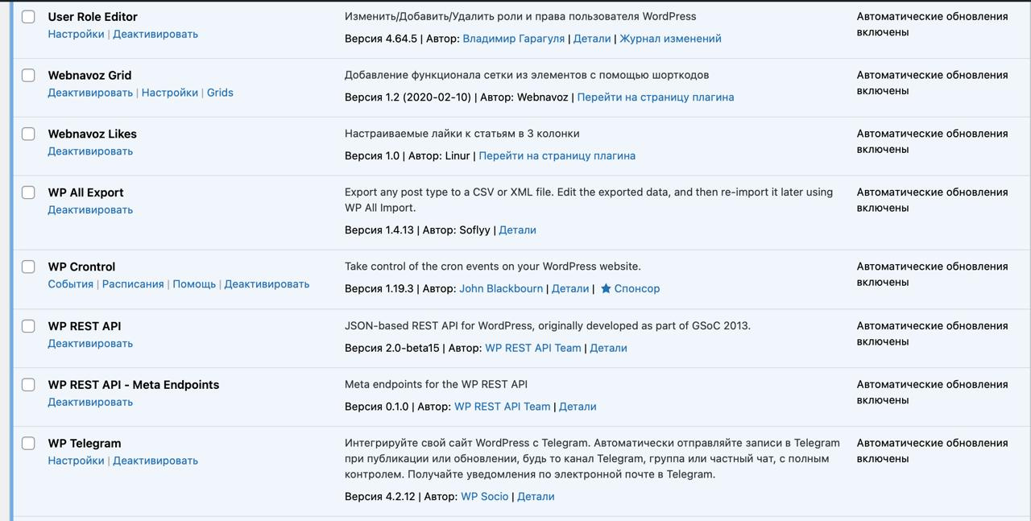Go to WP Crontrol Расписания
This screenshot has width=1031, height=521.
pyautogui.click(x=133, y=284)
